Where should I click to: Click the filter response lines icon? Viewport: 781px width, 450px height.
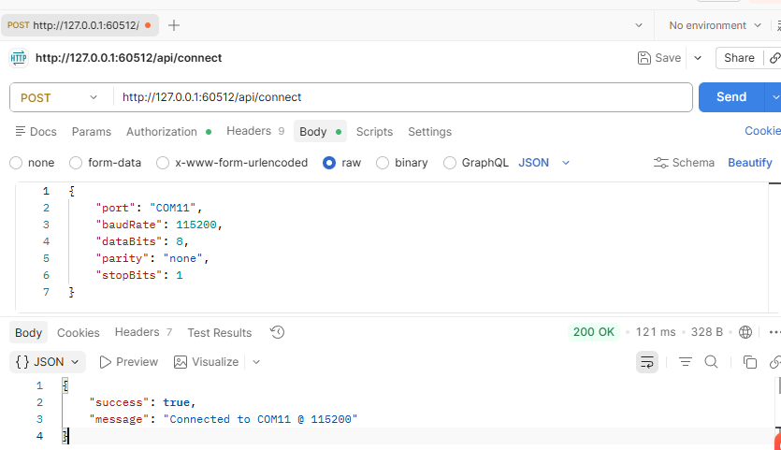686,362
